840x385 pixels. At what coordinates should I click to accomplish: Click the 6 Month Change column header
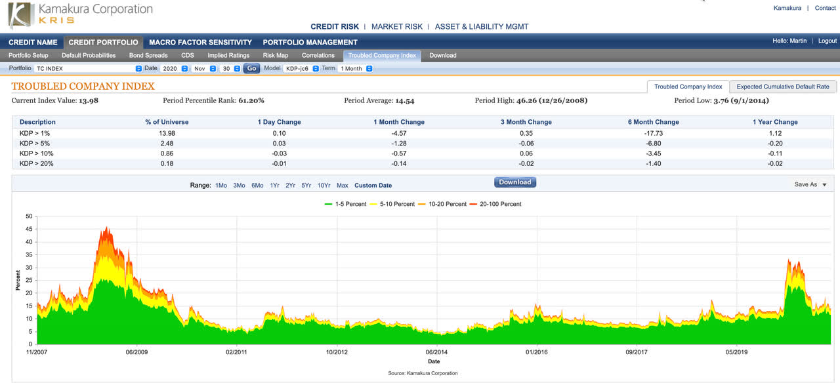654,122
